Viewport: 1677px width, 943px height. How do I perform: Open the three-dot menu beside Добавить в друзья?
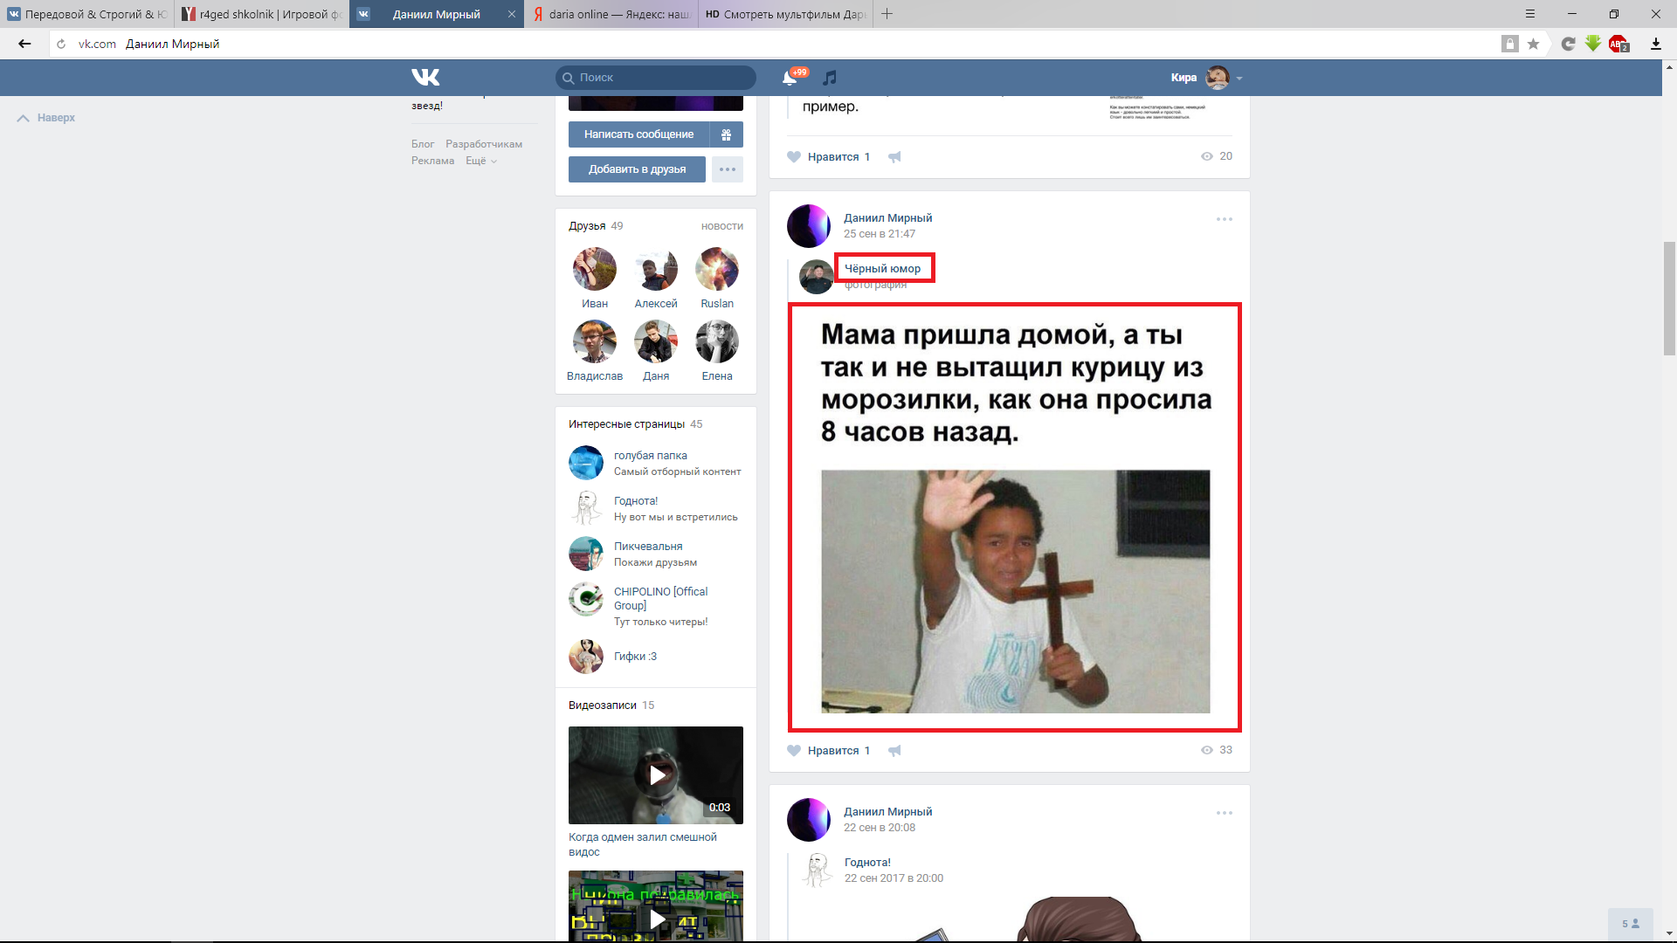tap(728, 169)
